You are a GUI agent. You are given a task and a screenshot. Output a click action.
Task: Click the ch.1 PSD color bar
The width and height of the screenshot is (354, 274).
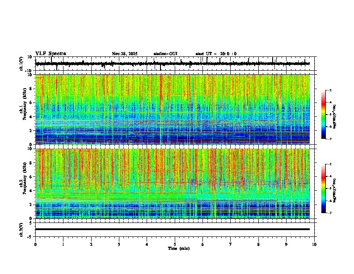pos(324,115)
